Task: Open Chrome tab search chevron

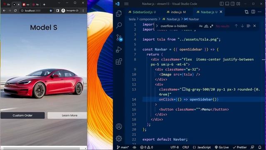Action: (59, 3)
